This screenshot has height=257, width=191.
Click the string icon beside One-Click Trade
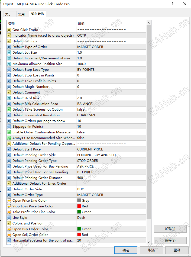click(9, 30)
